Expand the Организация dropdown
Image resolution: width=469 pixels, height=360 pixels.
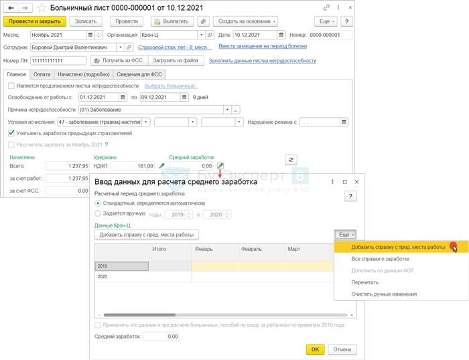(x=202, y=35)
